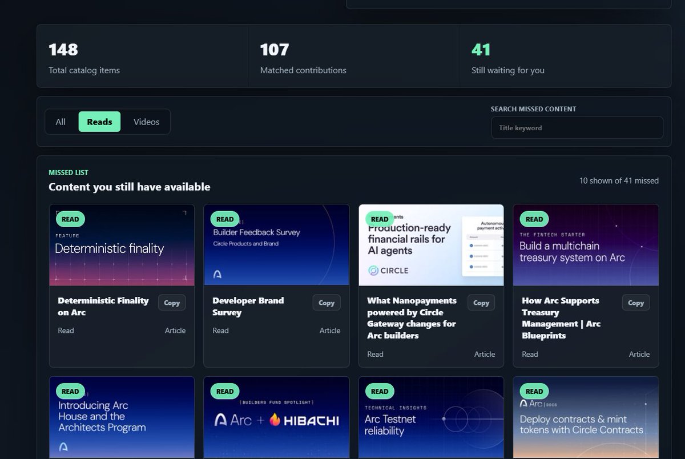Click the title Developer Brand Survey

[248, 307]
